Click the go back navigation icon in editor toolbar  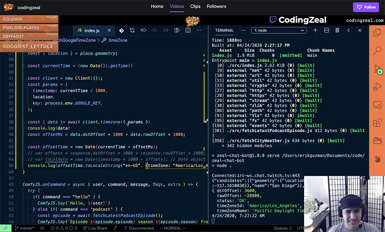(x=143, y=30)
